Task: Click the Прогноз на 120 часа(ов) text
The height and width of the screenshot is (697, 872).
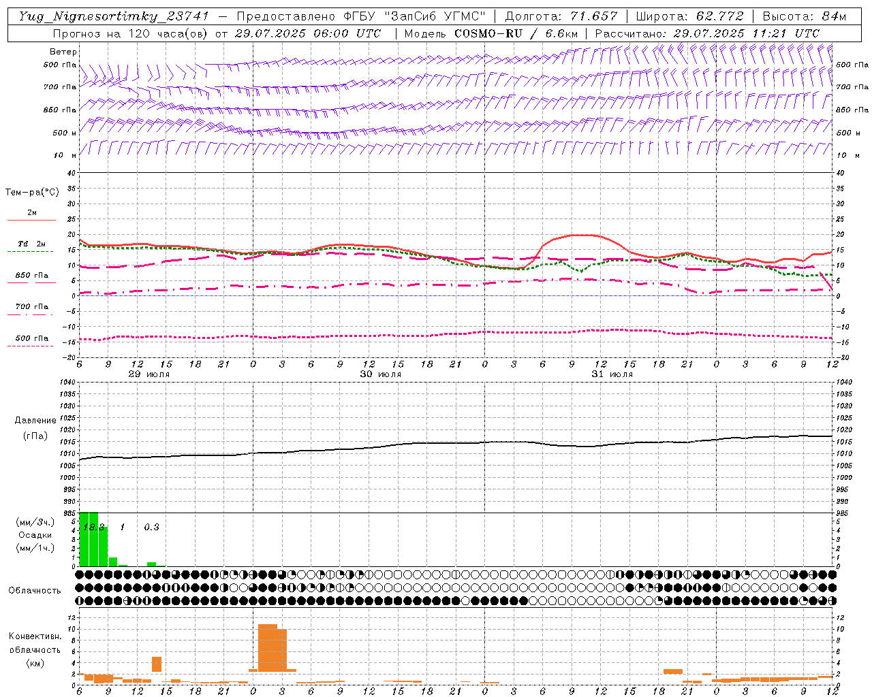Action: coord(131,33)
